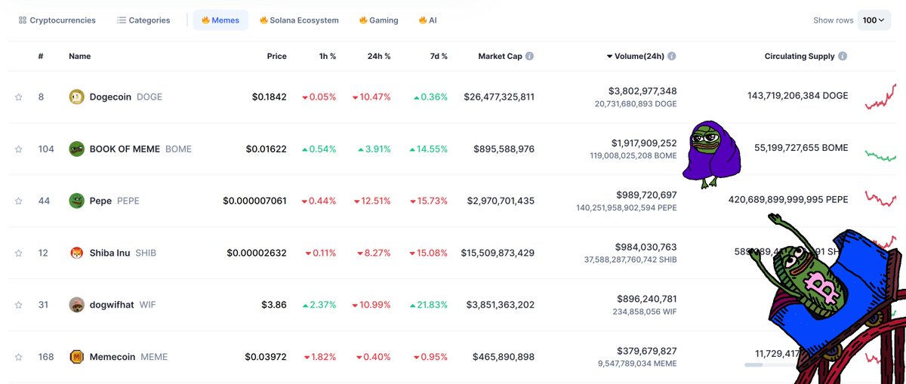
Task: Click the flame icon beside AI
Action: (x=423, y=20)
